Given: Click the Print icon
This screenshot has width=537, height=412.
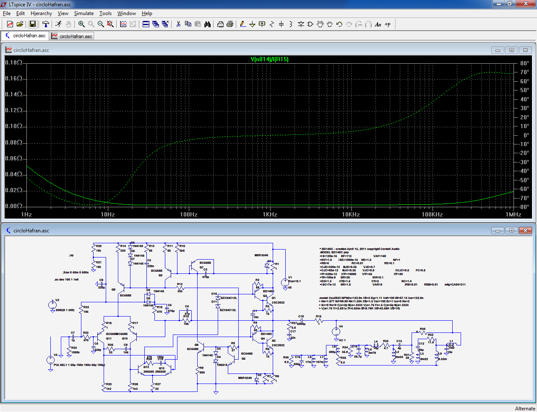Looking at the screenshot, I should (230, 24).
